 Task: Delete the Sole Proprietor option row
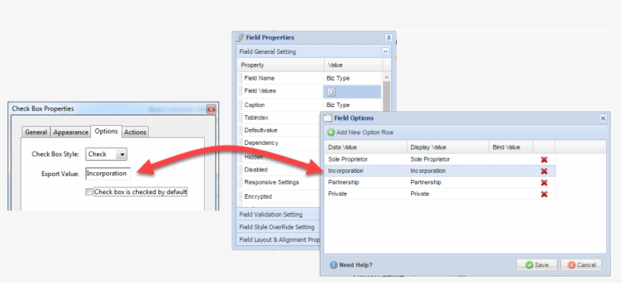click(544, 159)
